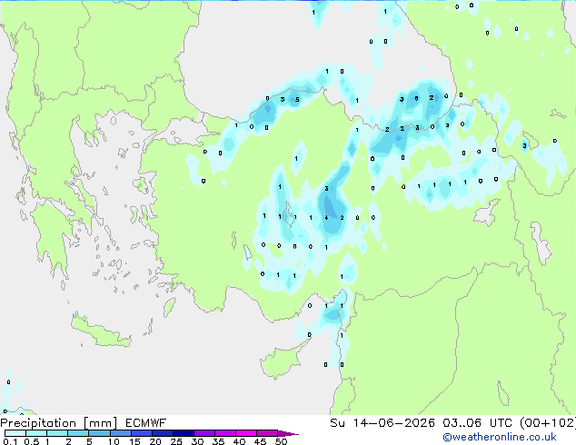Click the 10–15 mm legend swatch
The image size is (576, 445).
(121, 433)
